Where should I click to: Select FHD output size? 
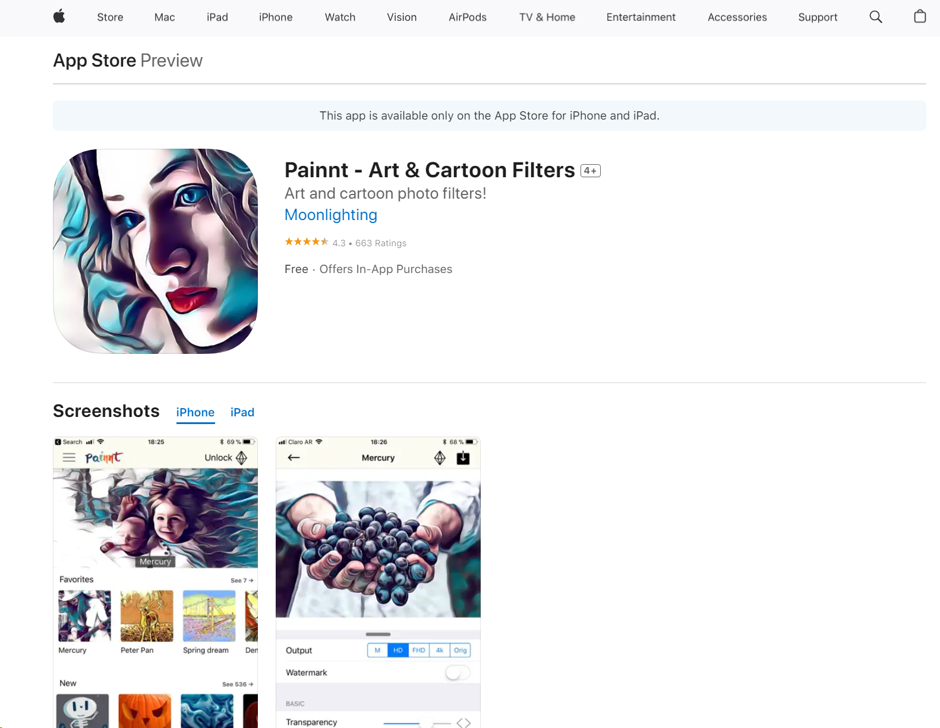pos(419,650)
